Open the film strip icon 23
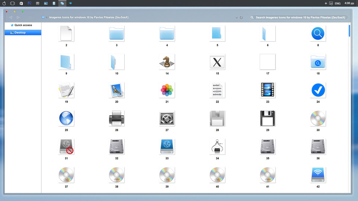Image resolution: width=358 pixels, height=201 pixels. click(268, 90)
